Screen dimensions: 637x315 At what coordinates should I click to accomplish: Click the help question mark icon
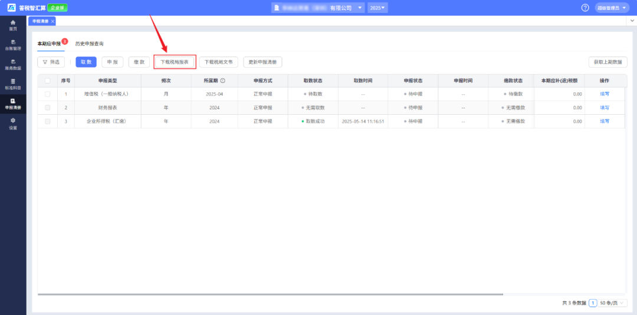(x=585, y=8)
